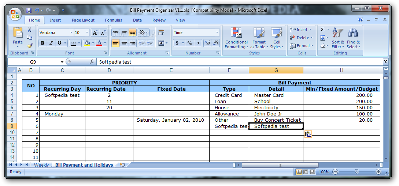The image size is (399, 186).
Task: Click the Insert Worksheet tab button
Action: [122, 165]
